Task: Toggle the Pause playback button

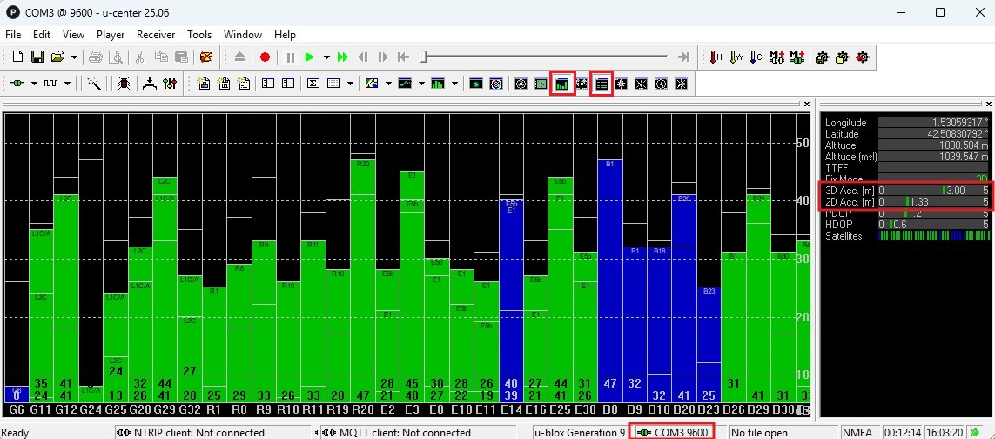Action: click(290, 57)
